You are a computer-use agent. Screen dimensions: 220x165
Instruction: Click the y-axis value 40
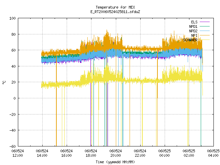tap(13, 66)
